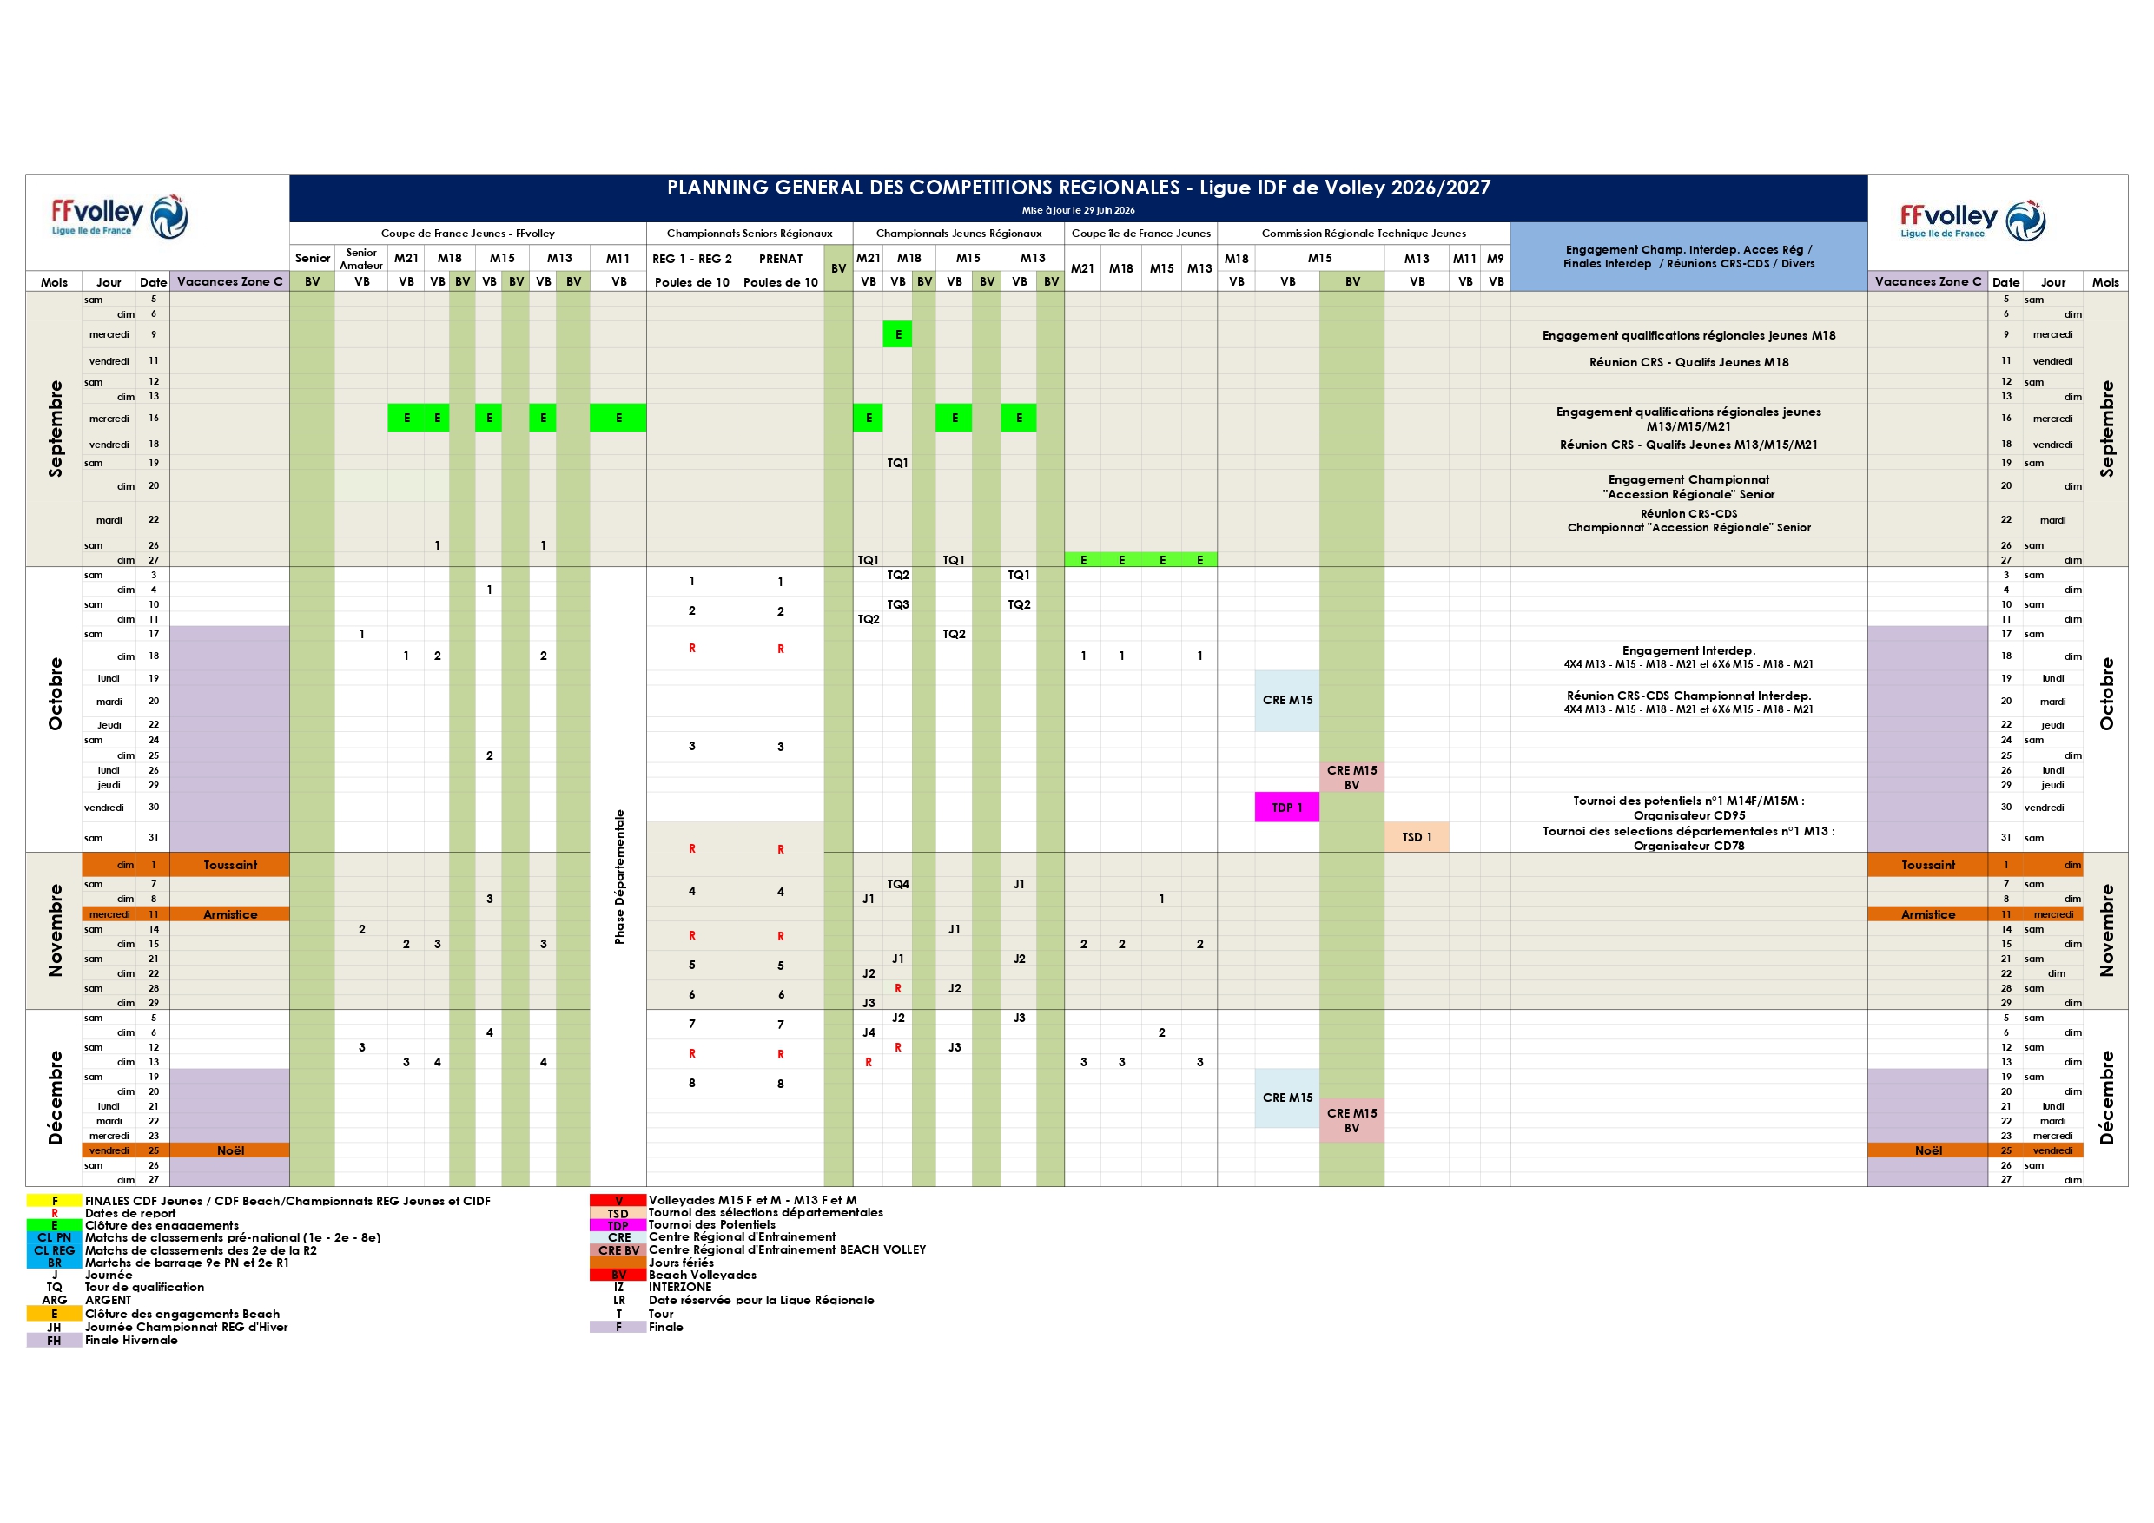Click the left 'Octobre' month label
2154x1523 pixels.
[56, 694]
